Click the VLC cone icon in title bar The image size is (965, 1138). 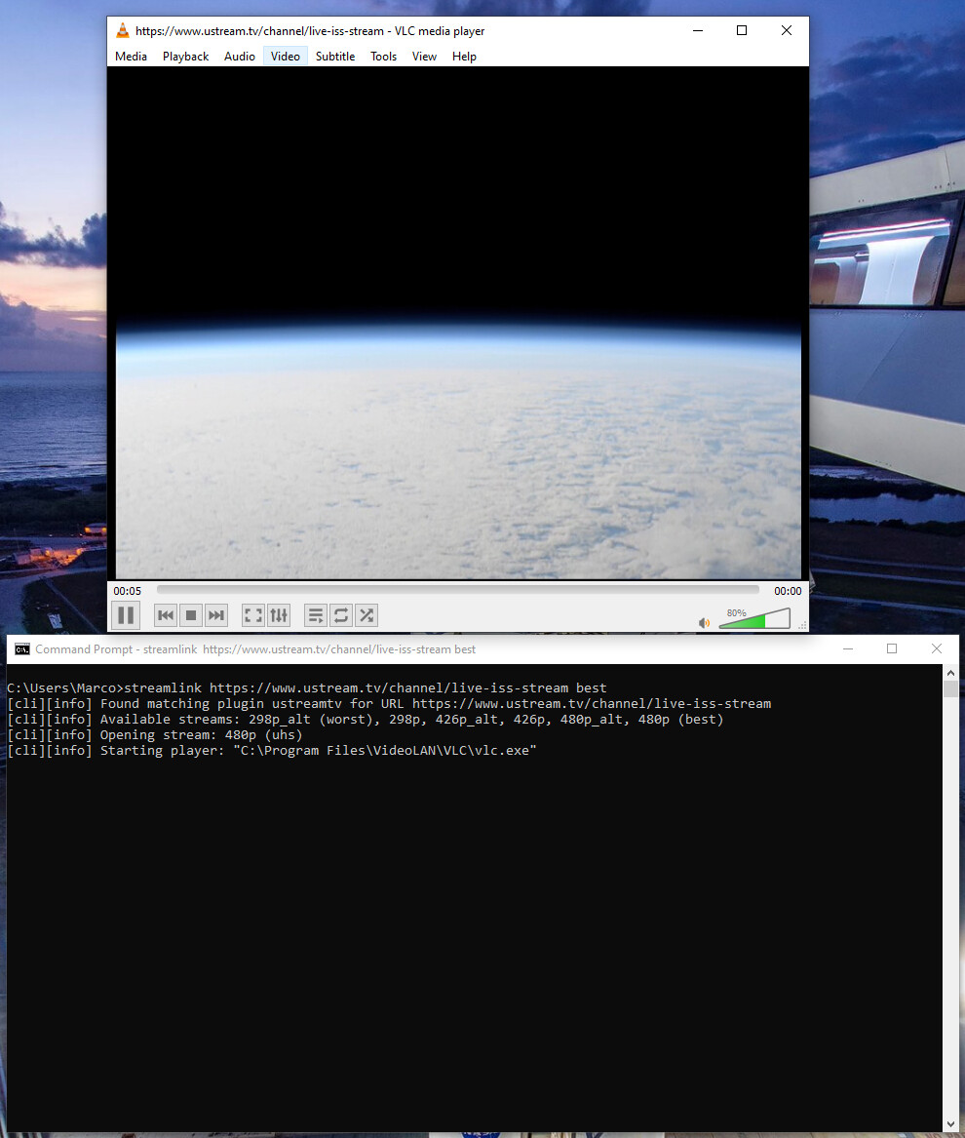(123, 30)
